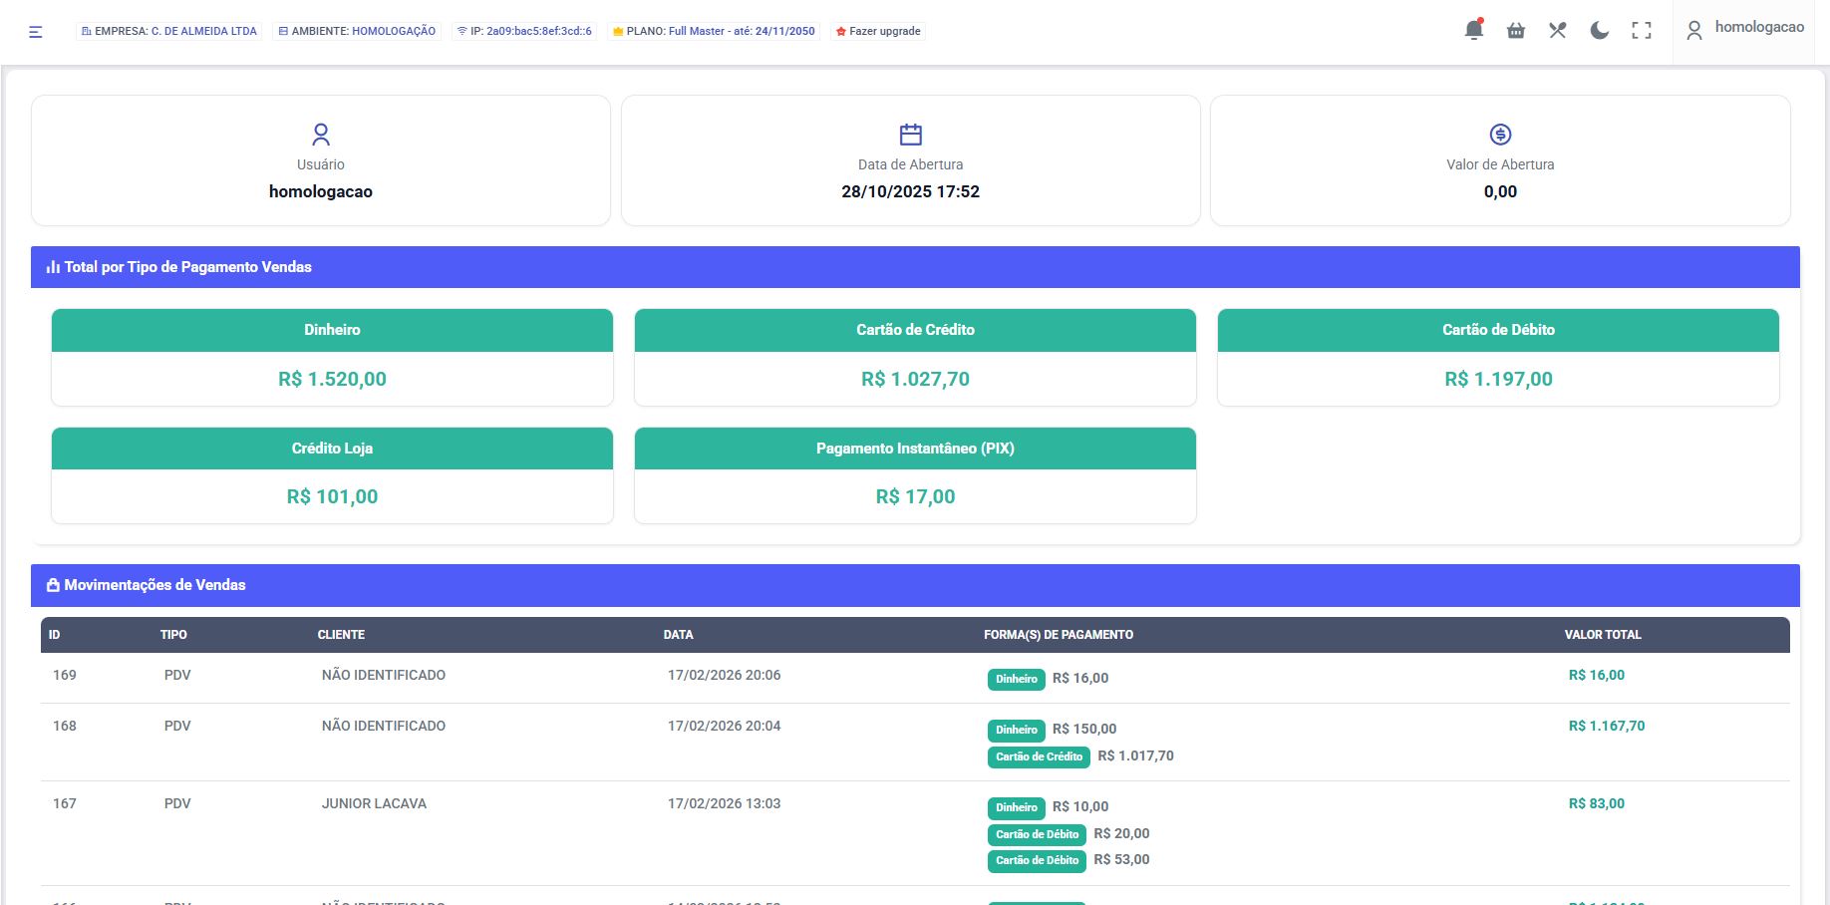
Task: Open the homologacao user menu
Action: pos(1746,29)
